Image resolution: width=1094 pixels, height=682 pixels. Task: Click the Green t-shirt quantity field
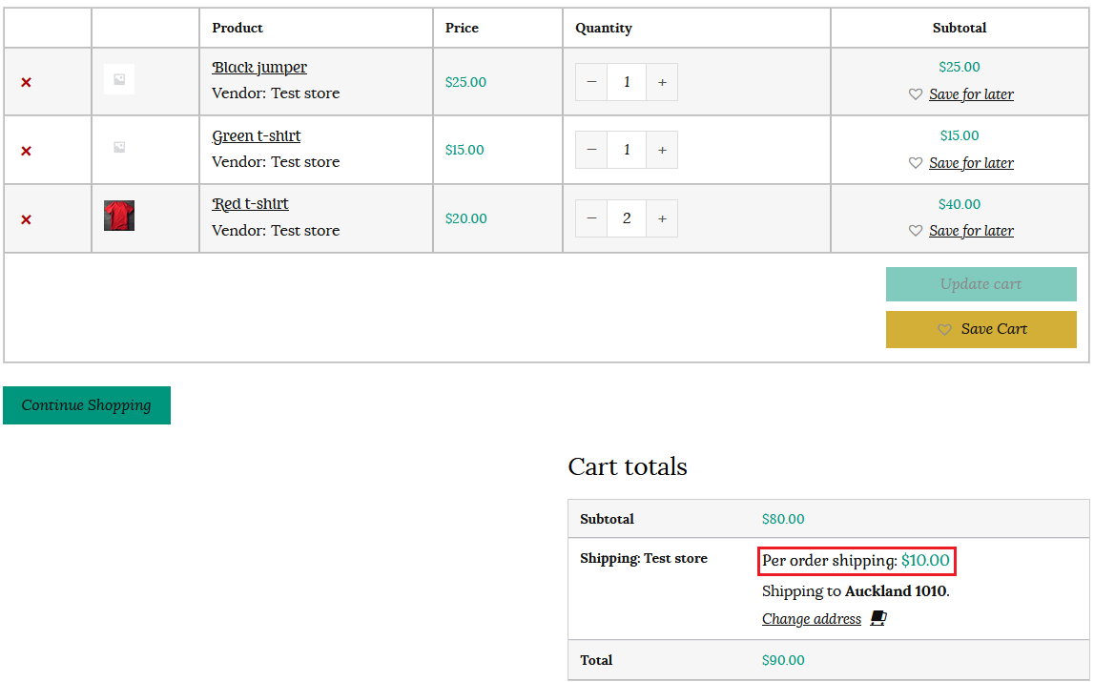[627, 150]
